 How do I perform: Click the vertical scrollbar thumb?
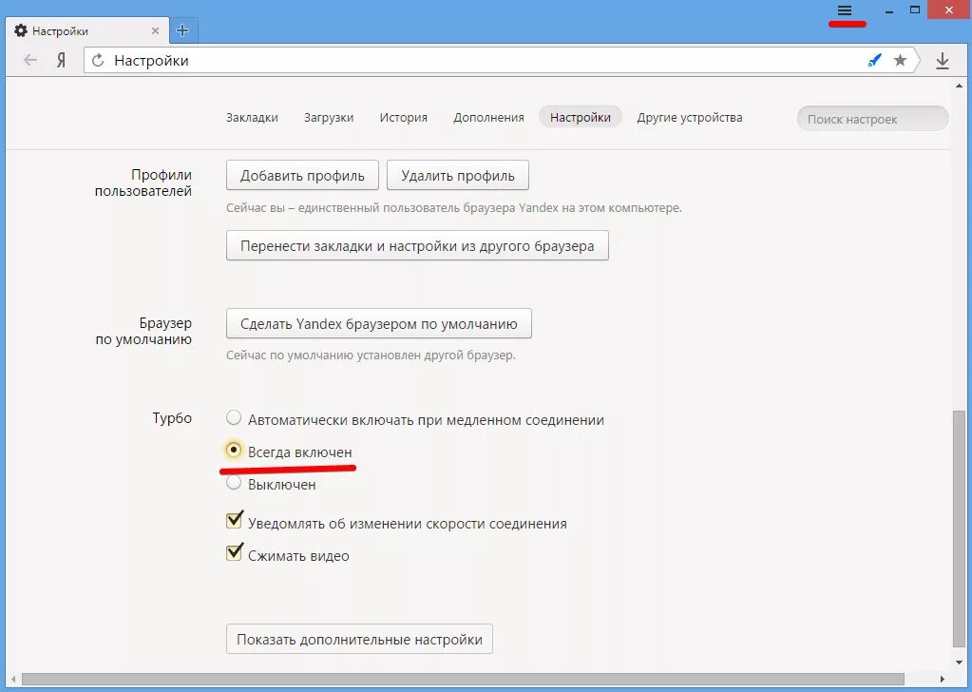pyautogui.click(x=959, y=528)
